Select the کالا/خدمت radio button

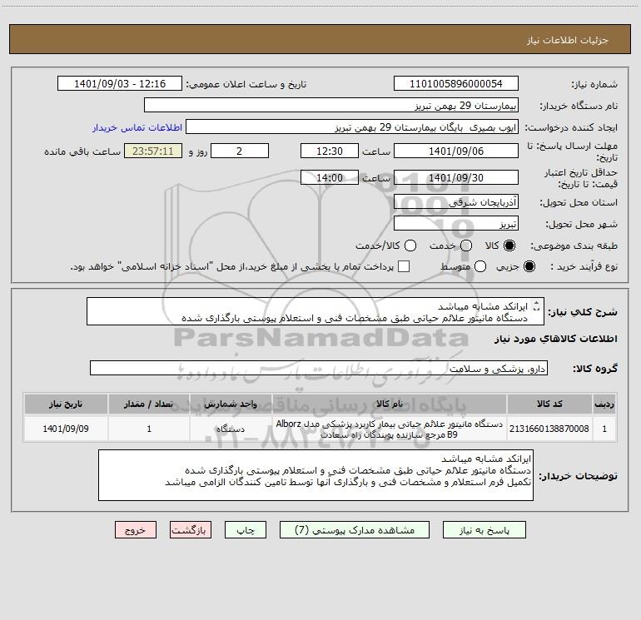(410, 246)
